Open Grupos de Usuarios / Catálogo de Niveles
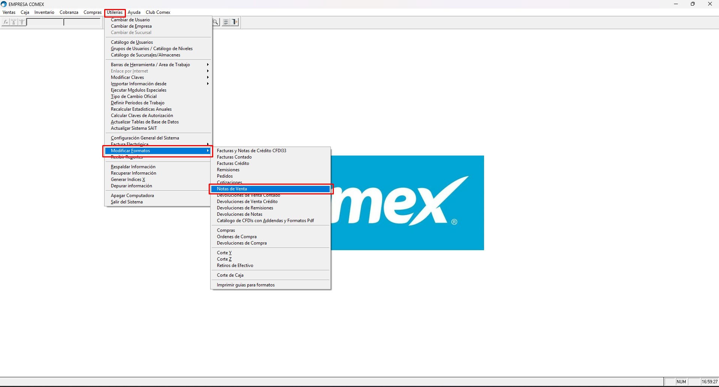Screen dimensions: 719x387 (158, 49)
